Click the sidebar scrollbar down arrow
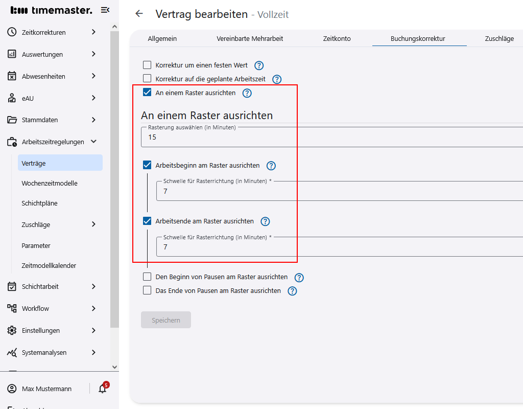 (x=114, y=367)
